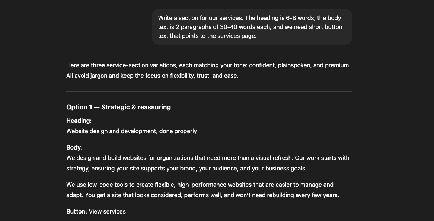
Task: Click the "View services" button text
Action: [107, 211]
